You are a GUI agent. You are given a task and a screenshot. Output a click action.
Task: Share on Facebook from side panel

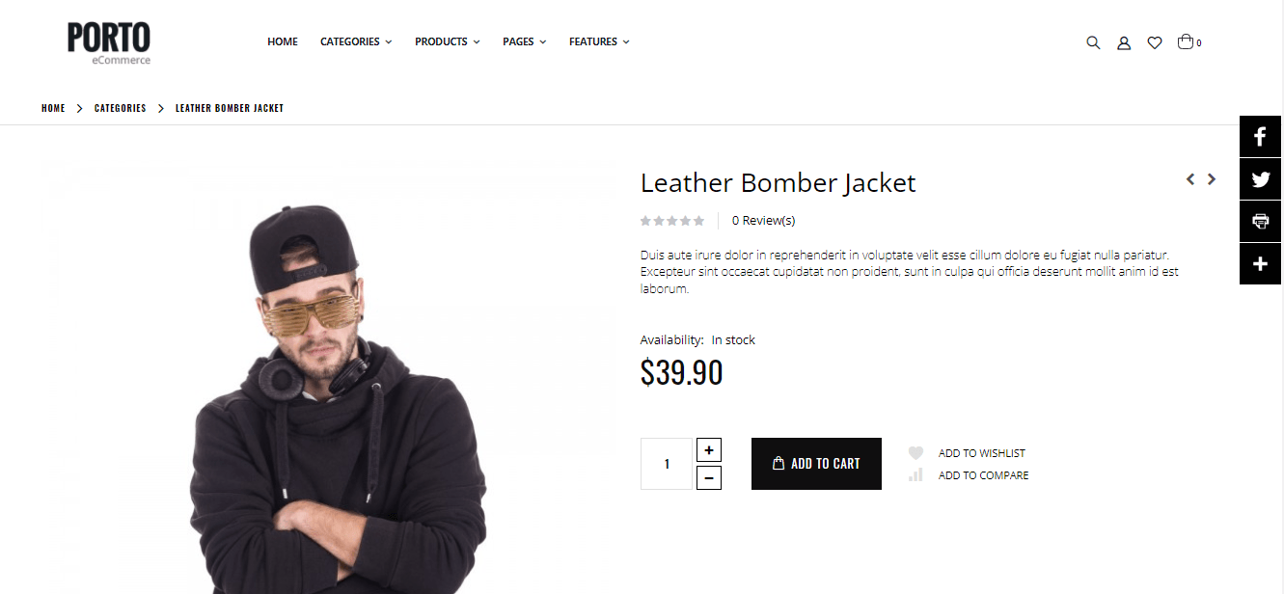tap(1261, 136)
